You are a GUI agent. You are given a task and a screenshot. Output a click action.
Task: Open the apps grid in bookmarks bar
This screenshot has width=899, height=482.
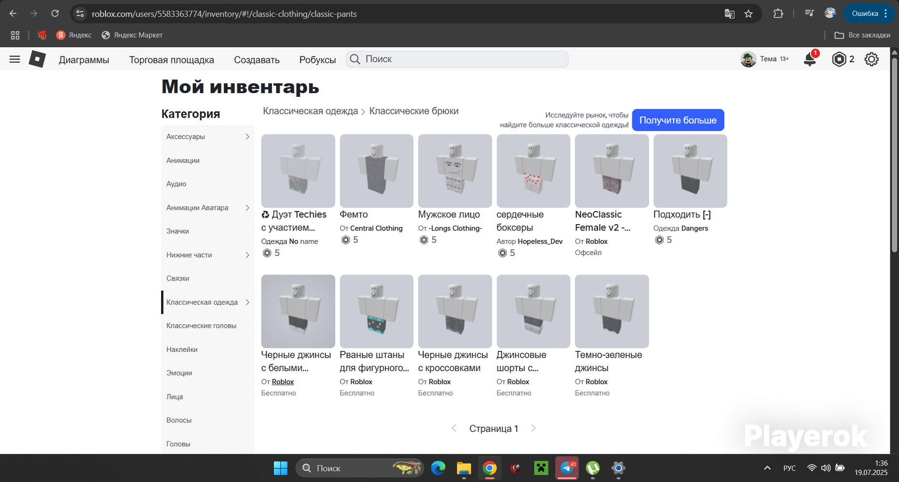pos(15,35)
